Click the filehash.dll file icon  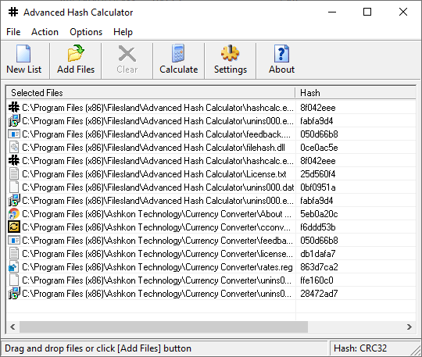tap(14, 147)
